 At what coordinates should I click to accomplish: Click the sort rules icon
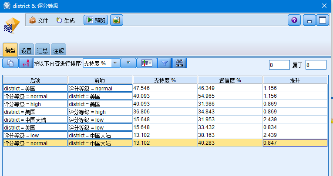[x=26, y=63]
